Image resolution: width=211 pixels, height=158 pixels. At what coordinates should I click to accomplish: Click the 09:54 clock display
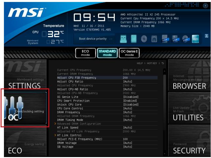coord(94,17)
